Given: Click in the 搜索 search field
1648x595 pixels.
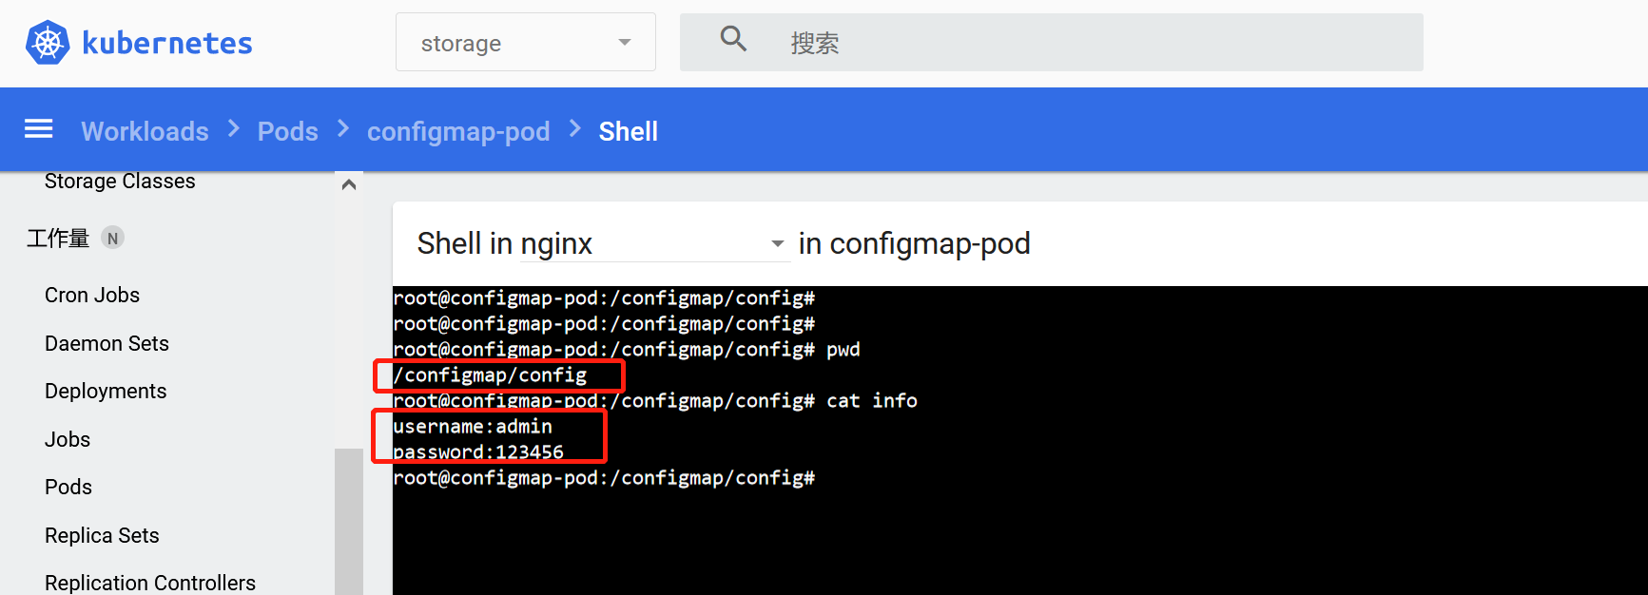Looking at the screenshot, I should point(1094,43).
